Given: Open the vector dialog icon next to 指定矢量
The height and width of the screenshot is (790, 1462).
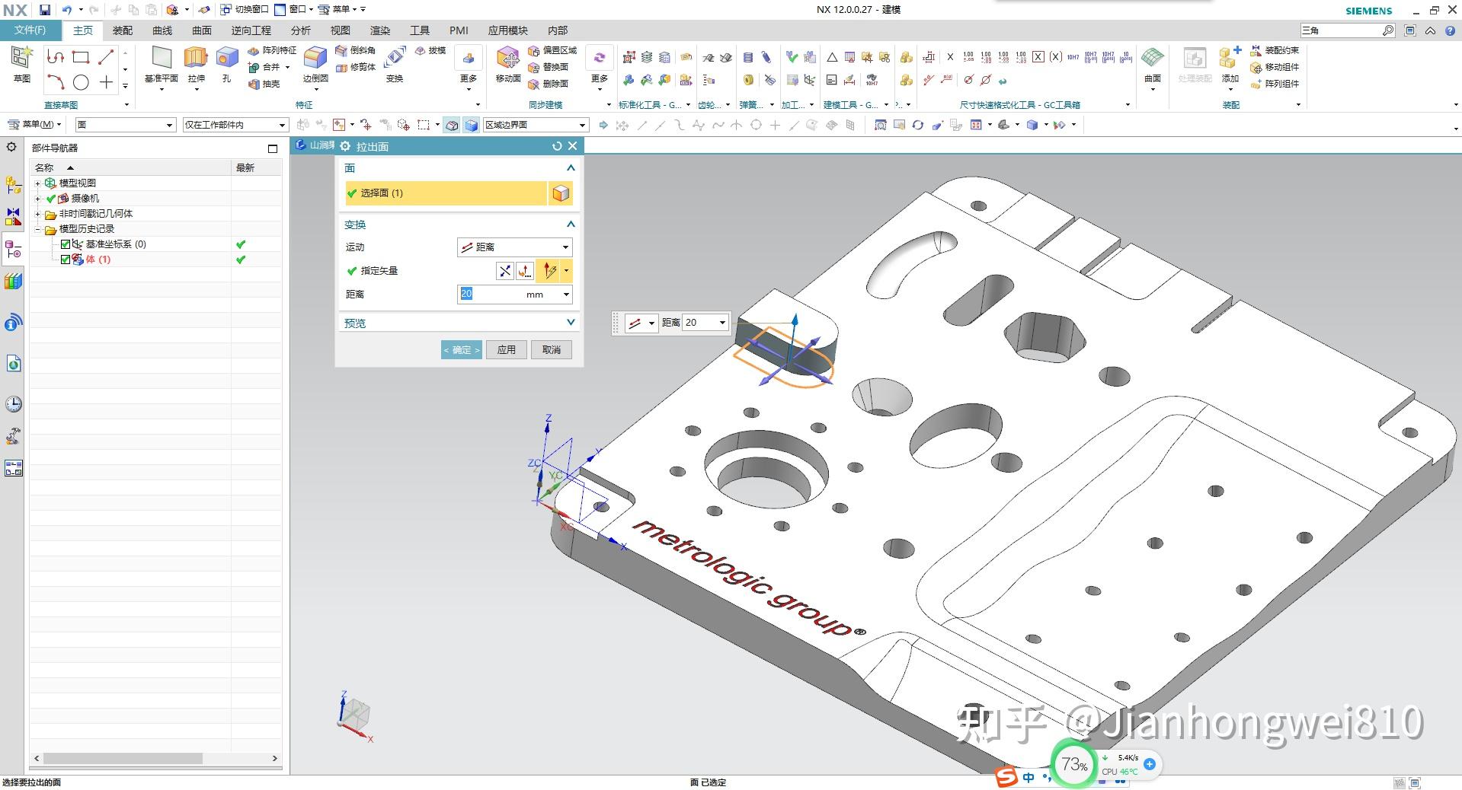Looking at the screenshot, I should (524, 271).
